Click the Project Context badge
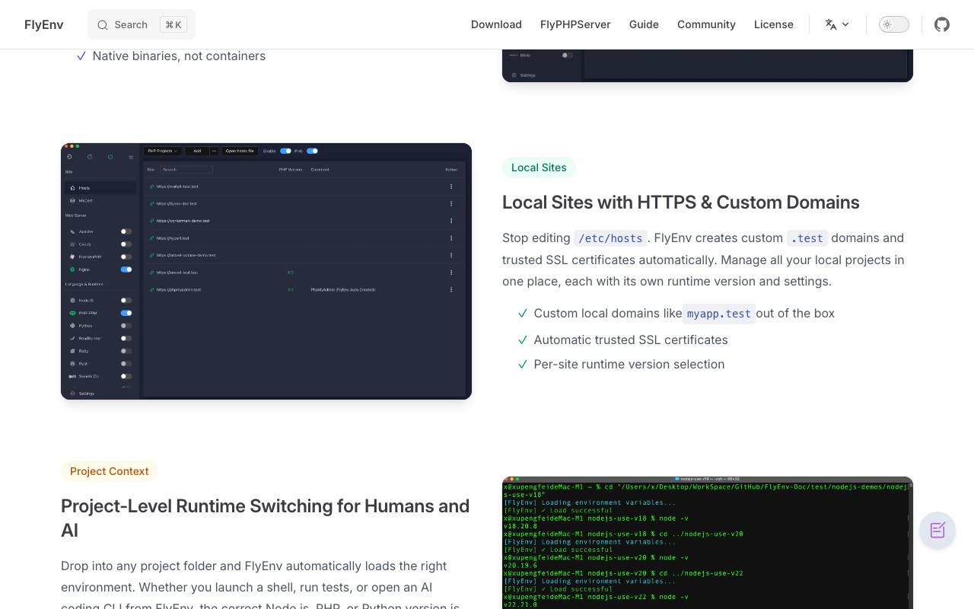Image resolution: width=974 pixels, height=609 pixels. [x=109, y=471]
